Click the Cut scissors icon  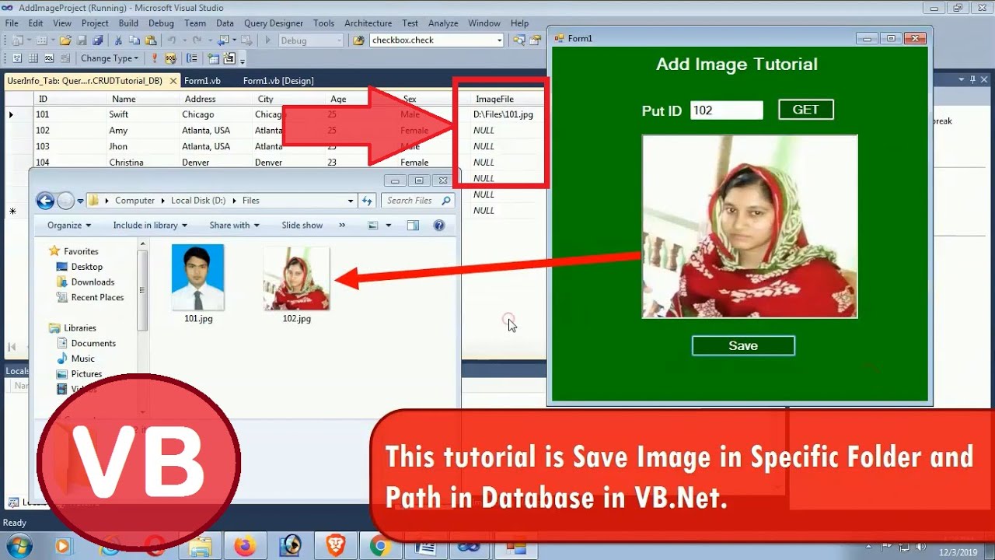(118, 40)
